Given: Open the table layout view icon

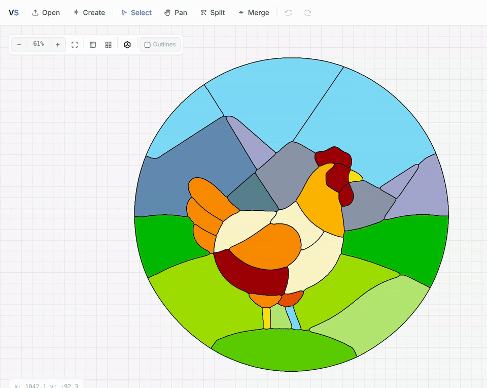Looking at the screenshot, I should (x=93, y=45).
